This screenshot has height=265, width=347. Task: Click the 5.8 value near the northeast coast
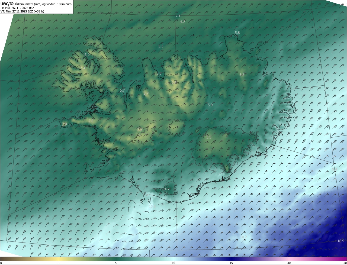tap(237, 33)
